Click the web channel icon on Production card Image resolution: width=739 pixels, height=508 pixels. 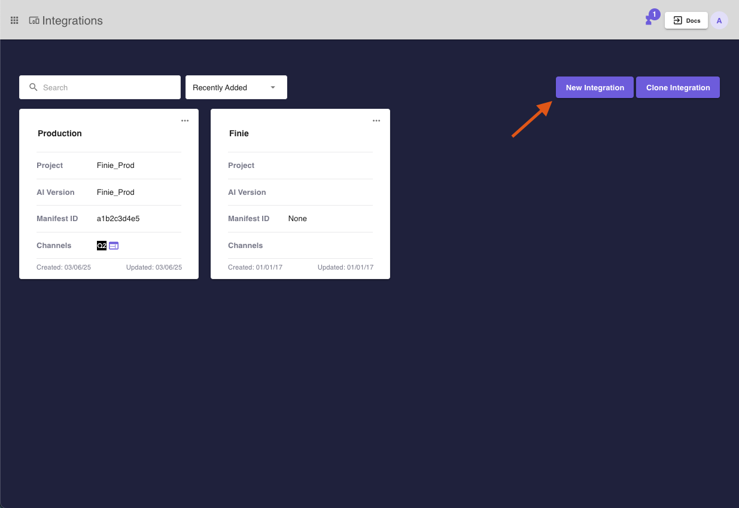click(x=114, y=246)
